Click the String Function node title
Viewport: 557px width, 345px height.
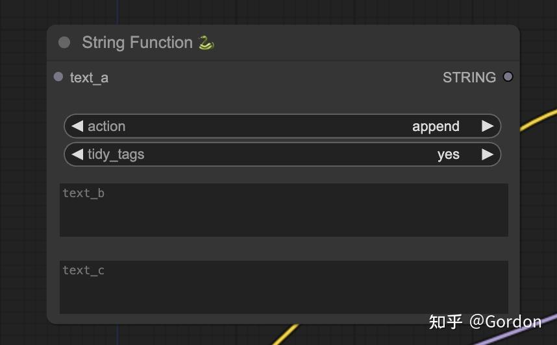click(x=137, y=43)
